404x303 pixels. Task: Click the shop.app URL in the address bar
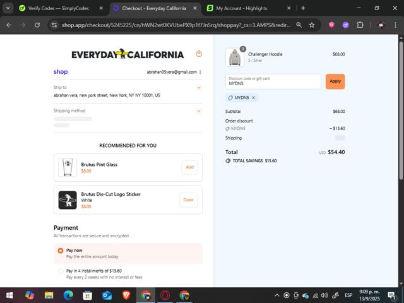click(176, 25)
